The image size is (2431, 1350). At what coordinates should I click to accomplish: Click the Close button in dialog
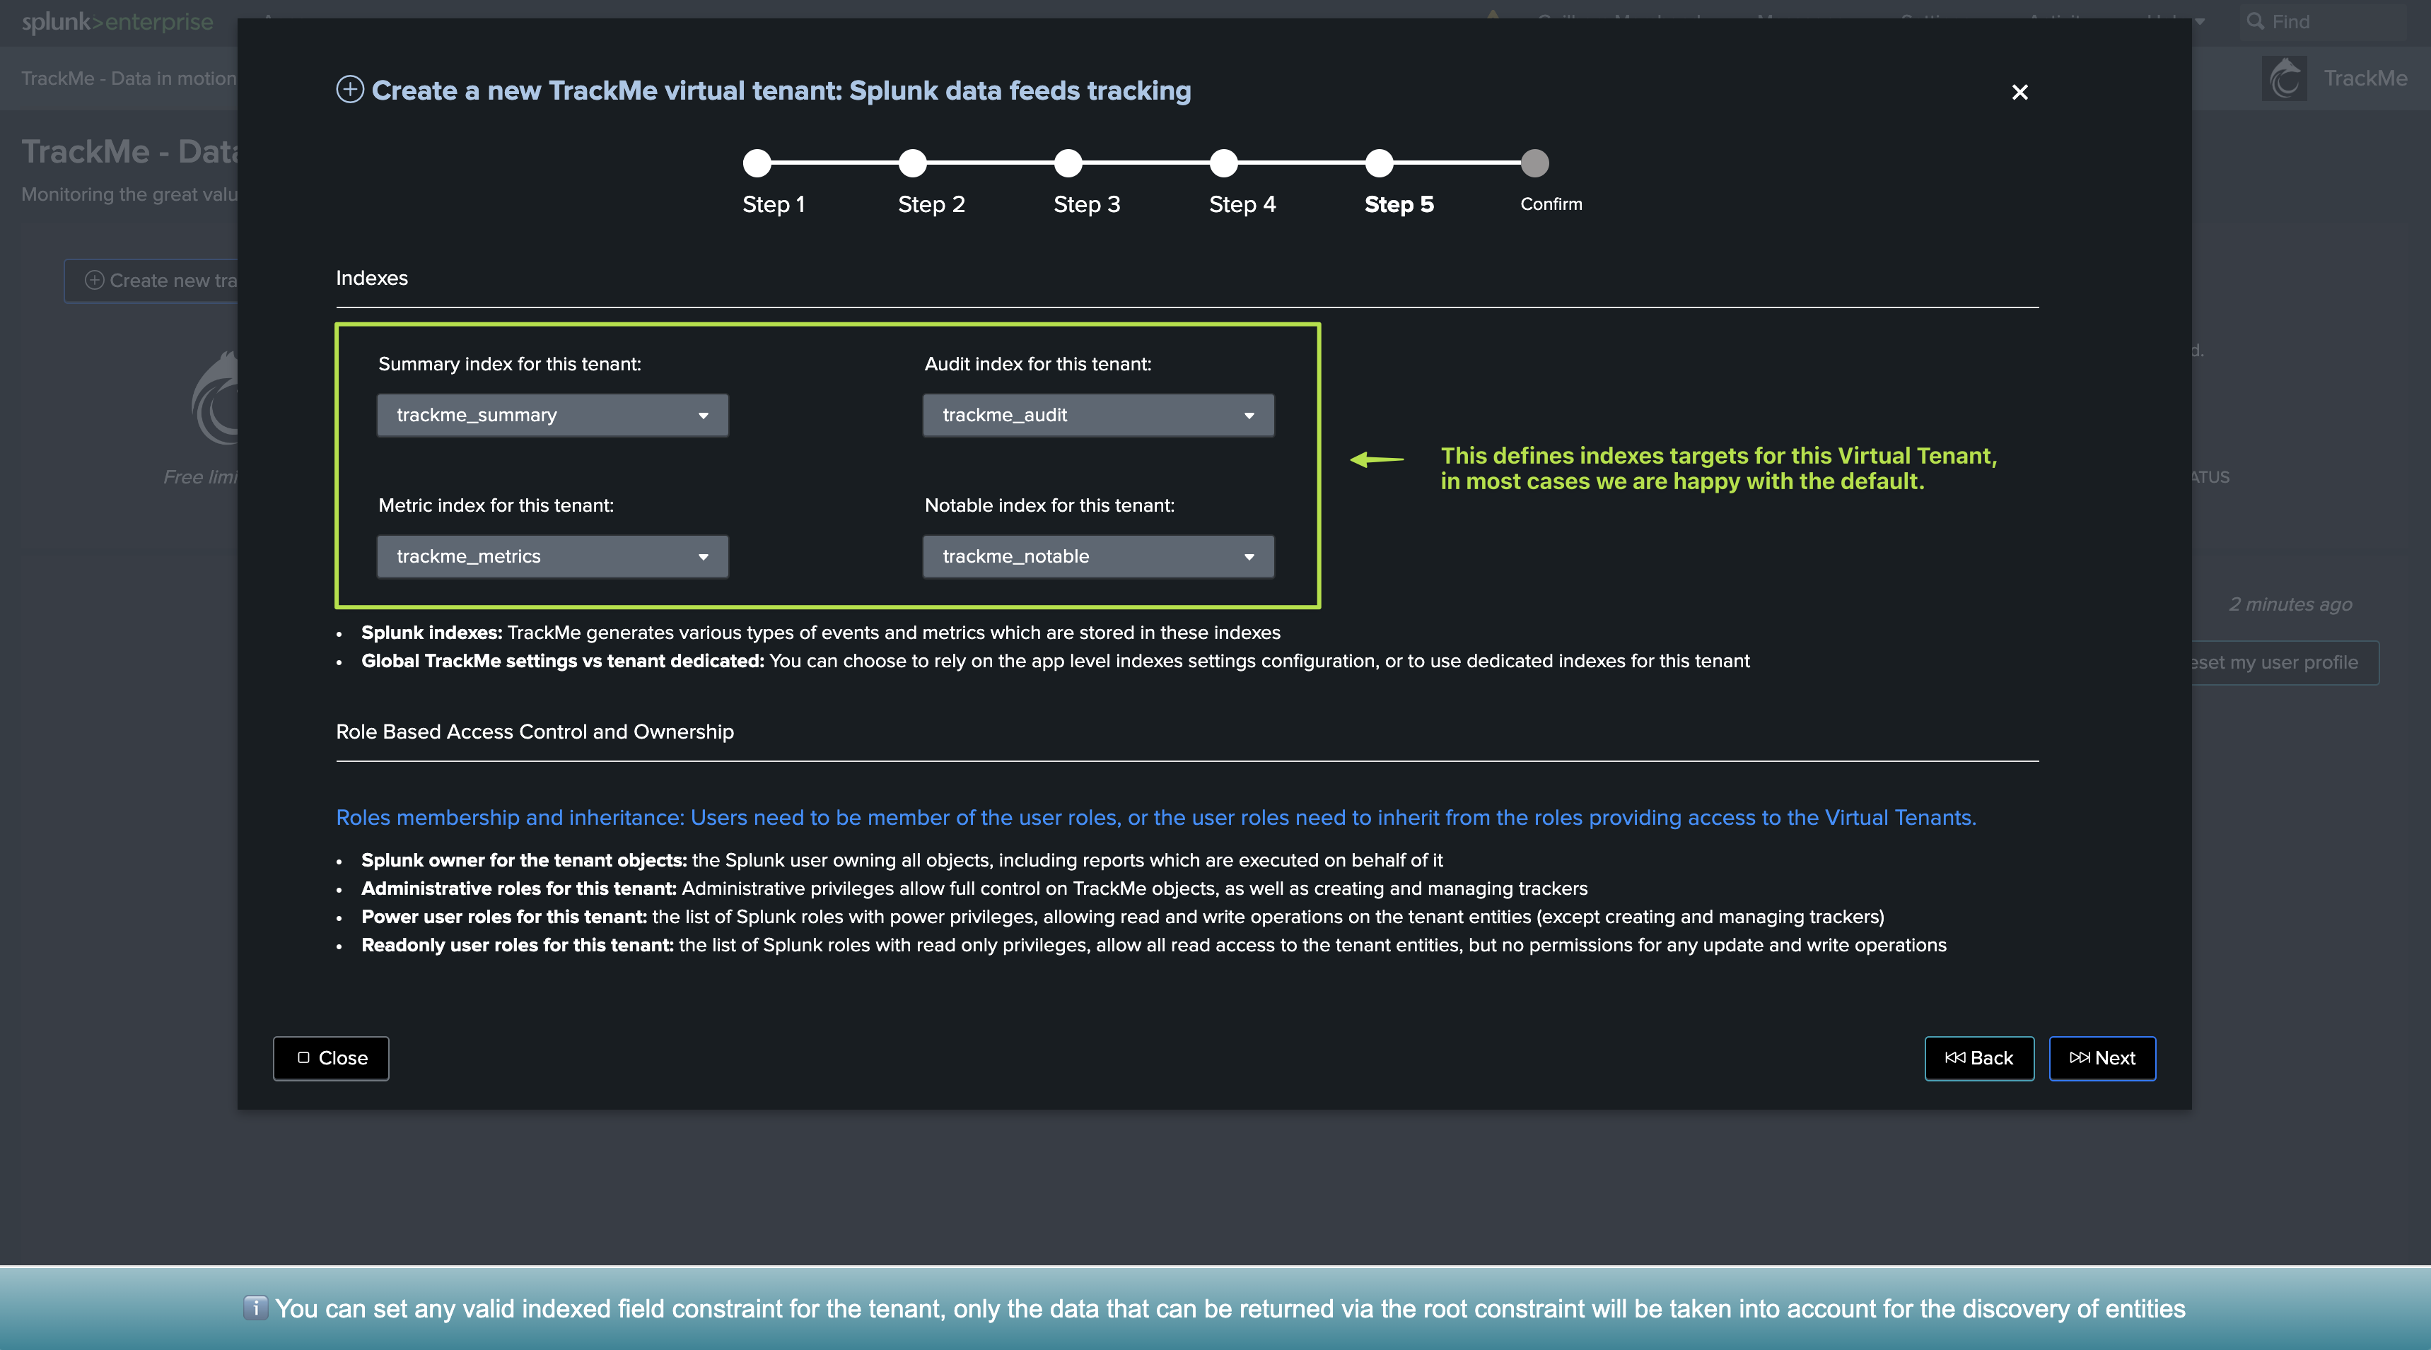click(x=331, y=1059)
